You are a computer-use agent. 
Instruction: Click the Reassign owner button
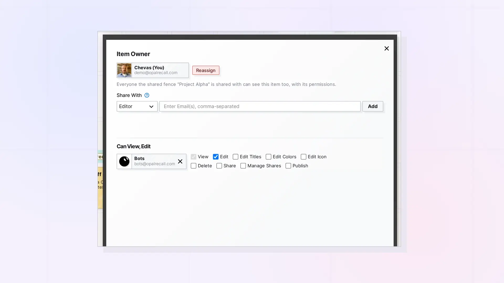pos(206,70)
